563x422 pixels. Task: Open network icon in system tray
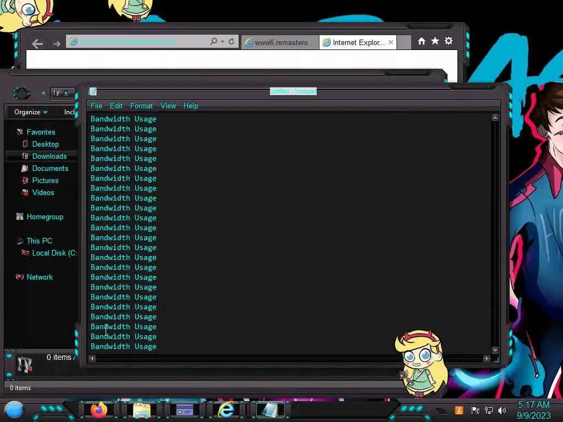point(489,410)
